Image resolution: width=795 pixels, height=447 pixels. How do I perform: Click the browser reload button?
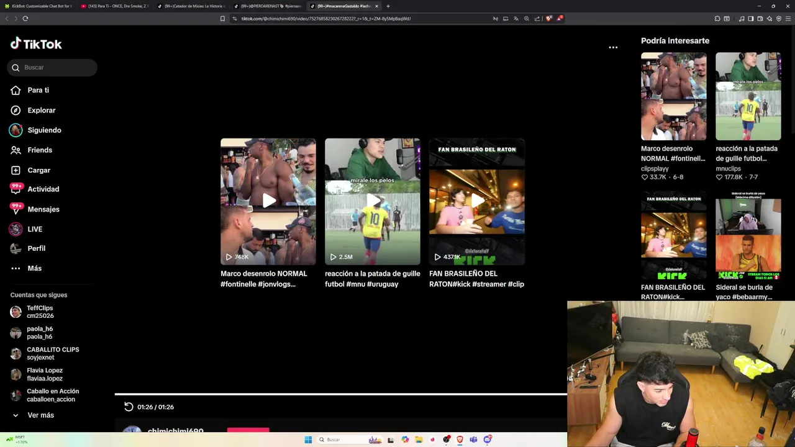[x=25, y=19]
